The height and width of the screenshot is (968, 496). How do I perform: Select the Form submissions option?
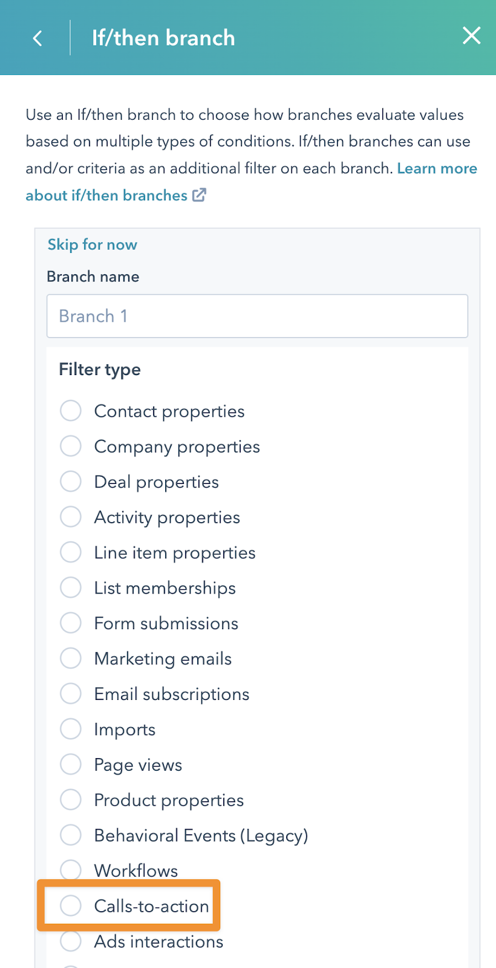71,623
